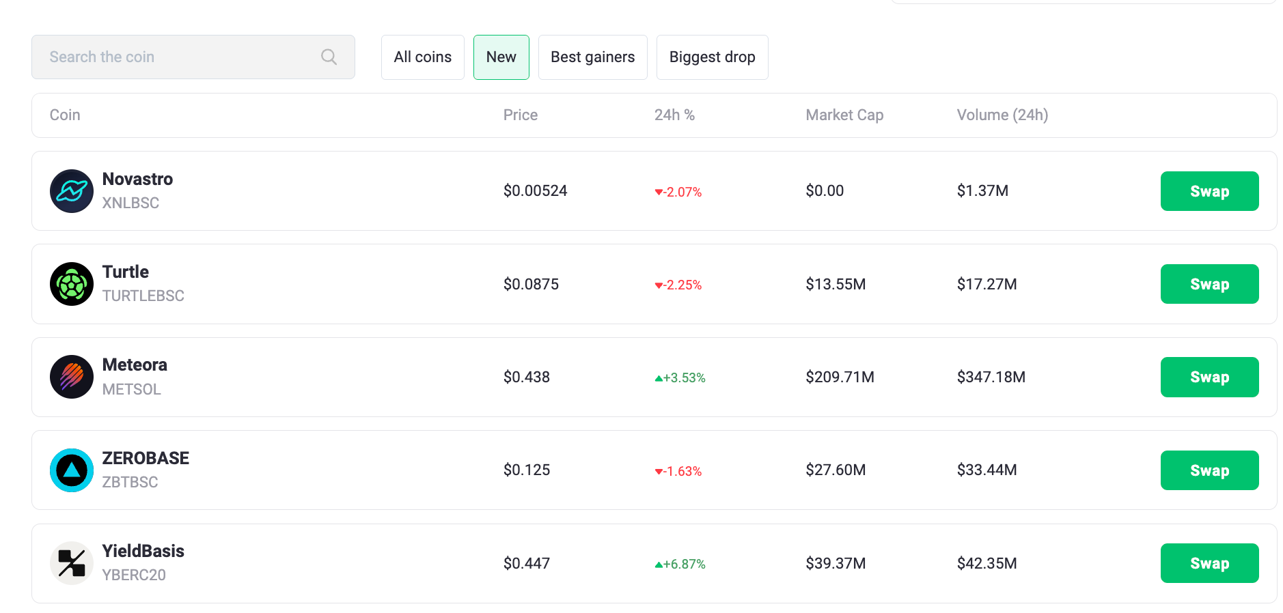
Task: Open the Best gainers tab
Action: tap(592, 57)
